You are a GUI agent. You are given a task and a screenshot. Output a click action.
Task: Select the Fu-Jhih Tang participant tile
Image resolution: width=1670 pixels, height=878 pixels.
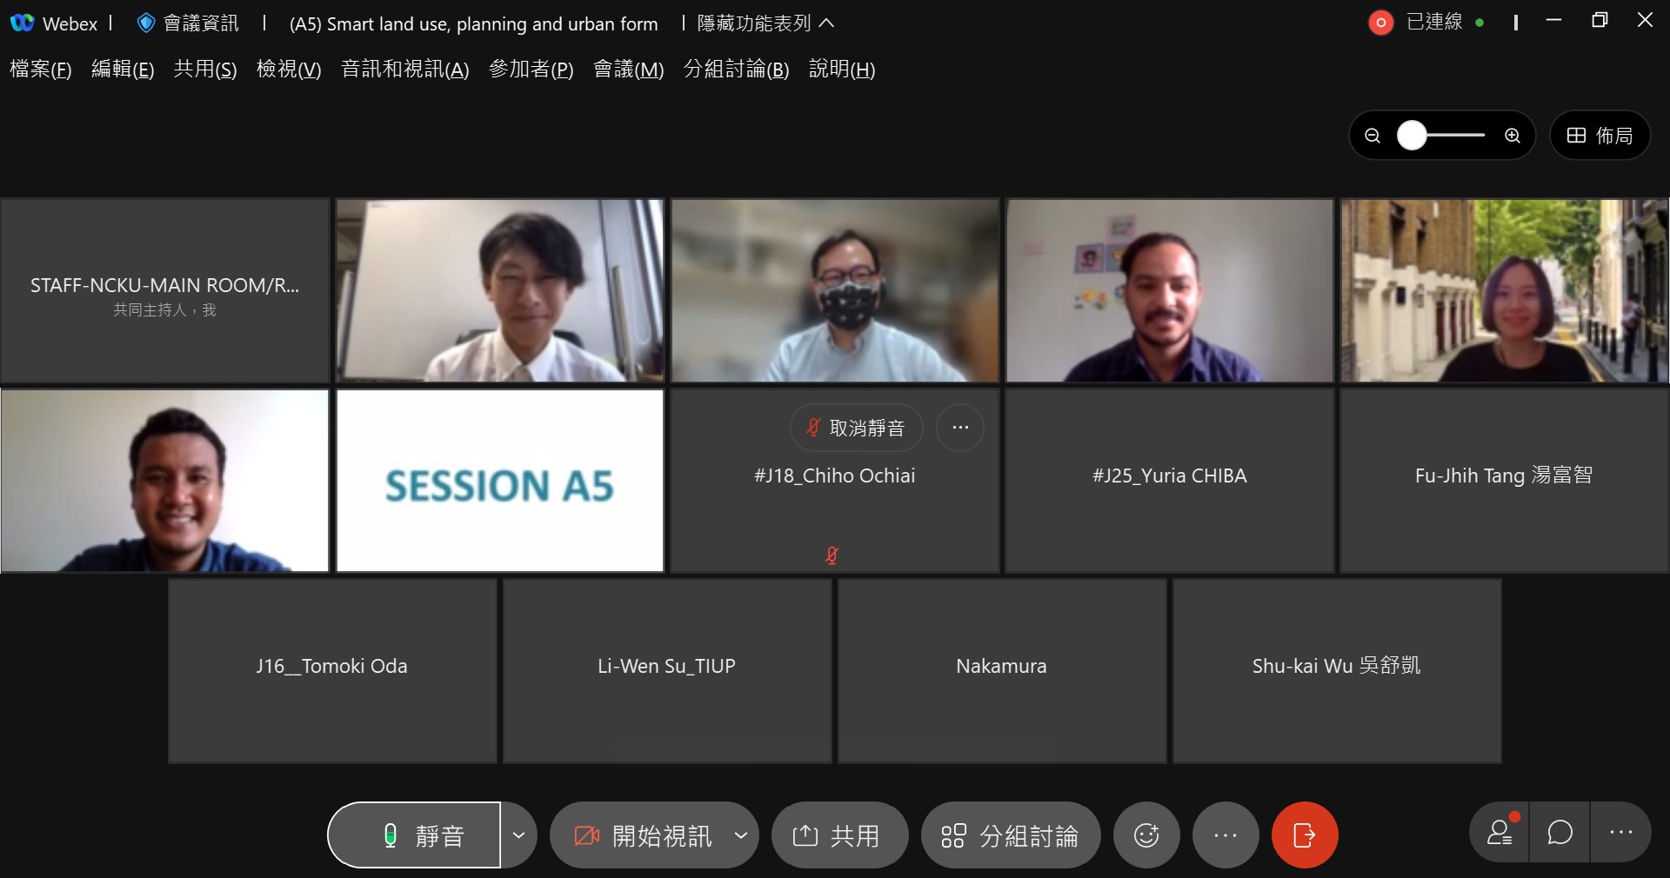tap(1504, 481)
